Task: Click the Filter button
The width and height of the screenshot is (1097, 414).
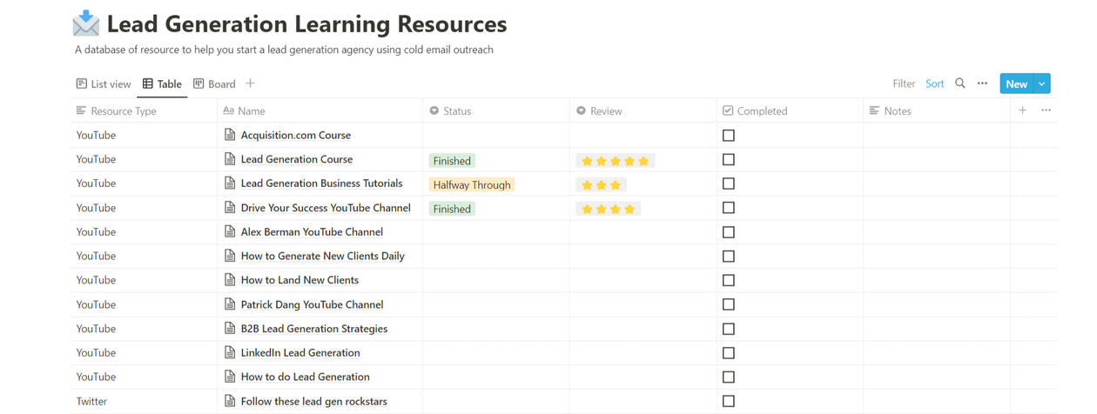Action: [904, 84]
